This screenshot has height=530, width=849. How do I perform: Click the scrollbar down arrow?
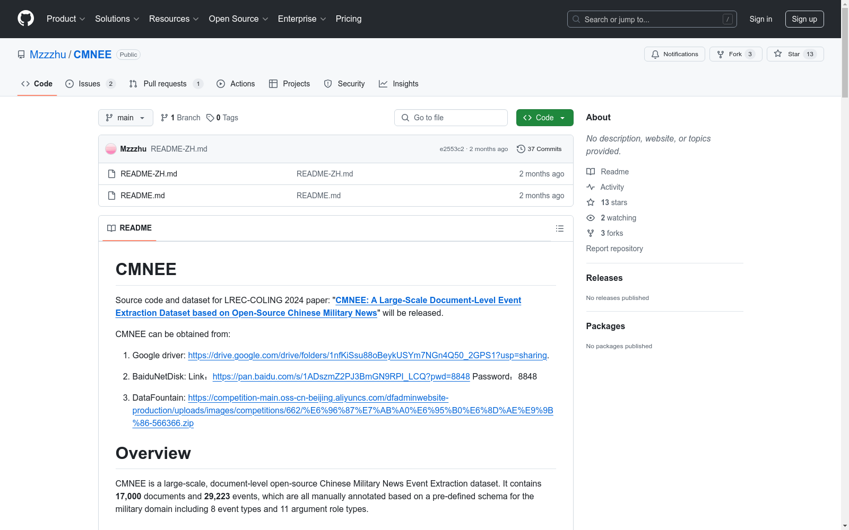pos(845,526)
